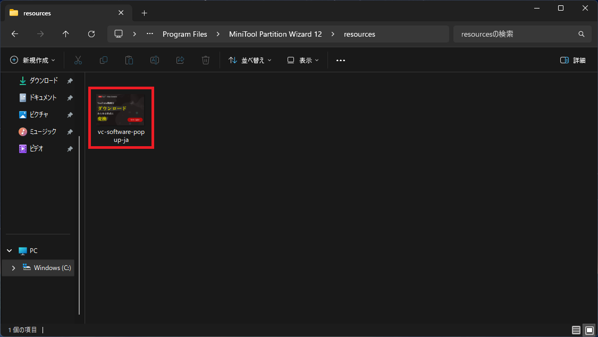Click the Copy icon in toolbar
Viewport: 598px width, 337px height.
click(x=104, y=61)
